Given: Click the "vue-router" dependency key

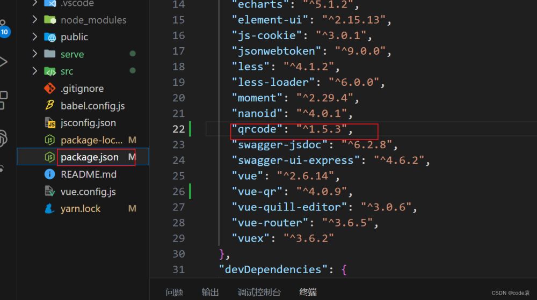Looking at the screenshot, I should (270, 223).
